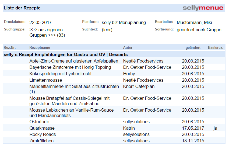The image size is (229, 148).
Task: Open the Limettenmousse recipe
Action: click(46, 80)
